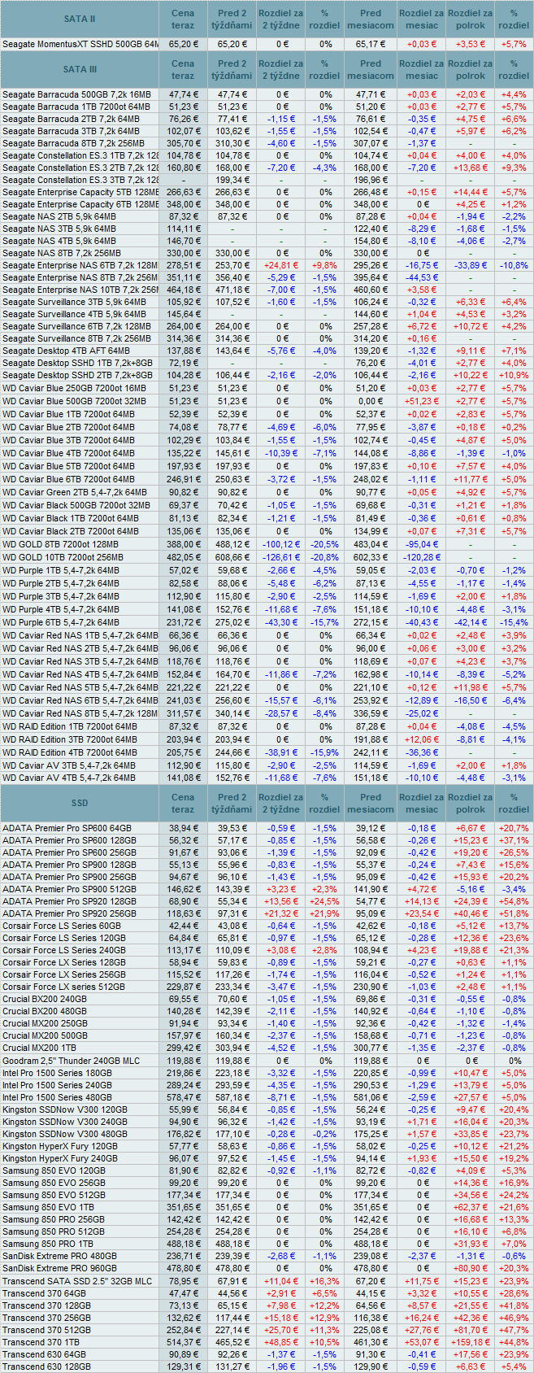Screen dimensions: 534x1373
Task: Click WD Caviar Red NAS 8TB product name
Action: [80, 713]
